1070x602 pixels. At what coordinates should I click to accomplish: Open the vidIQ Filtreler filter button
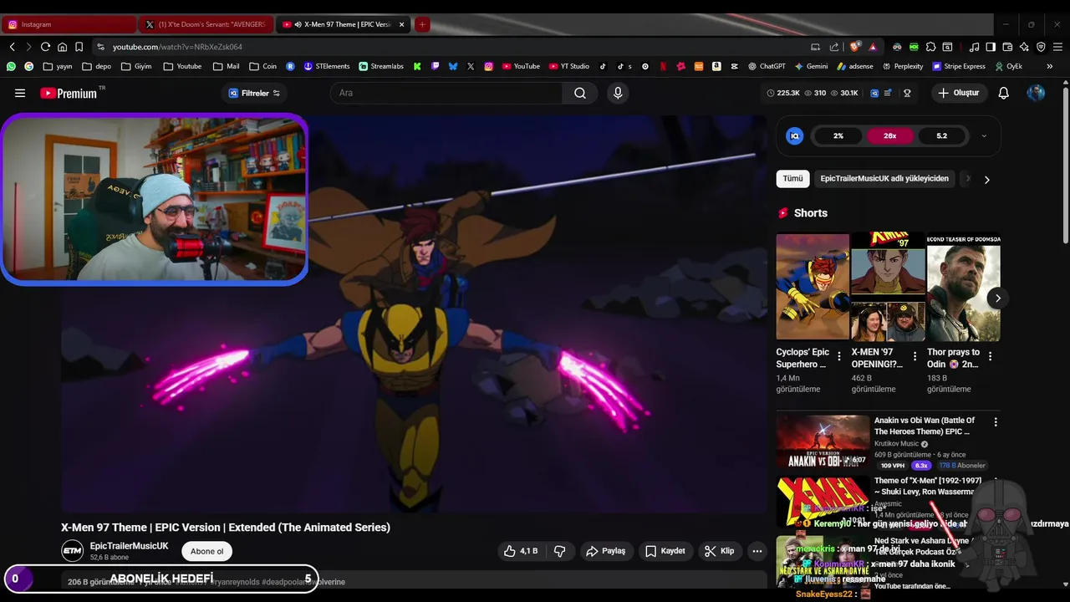[254, 94]
